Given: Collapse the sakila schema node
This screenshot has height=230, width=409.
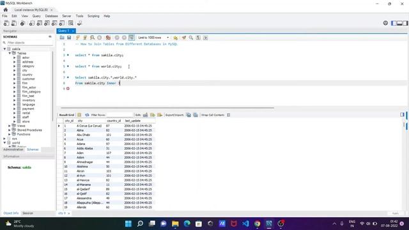Looking at the screenshot, I should (x=4, y=49).
